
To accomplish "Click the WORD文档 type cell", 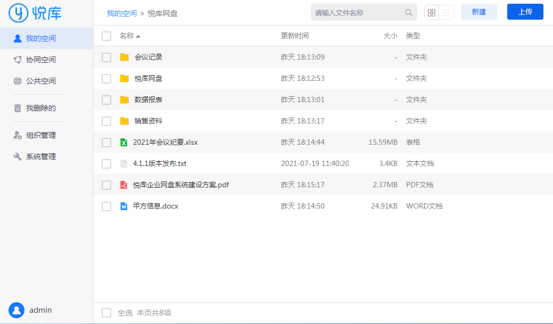I will coord(424,206).
